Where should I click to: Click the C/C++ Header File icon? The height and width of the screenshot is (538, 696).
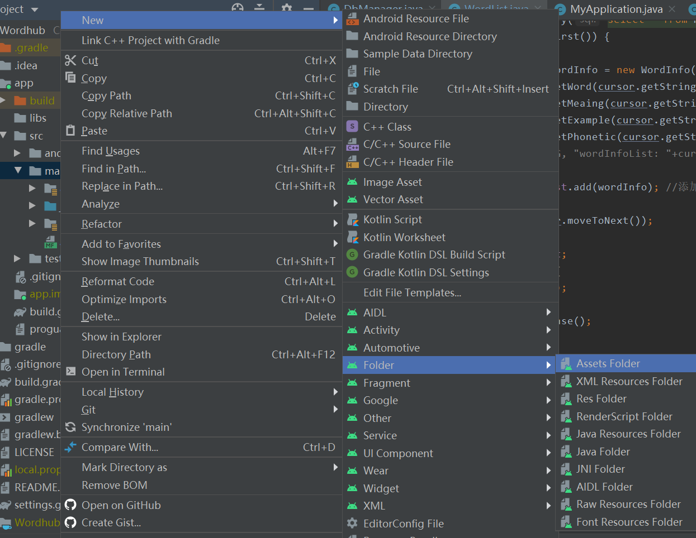pyautogui.click(x=352, y=162)
